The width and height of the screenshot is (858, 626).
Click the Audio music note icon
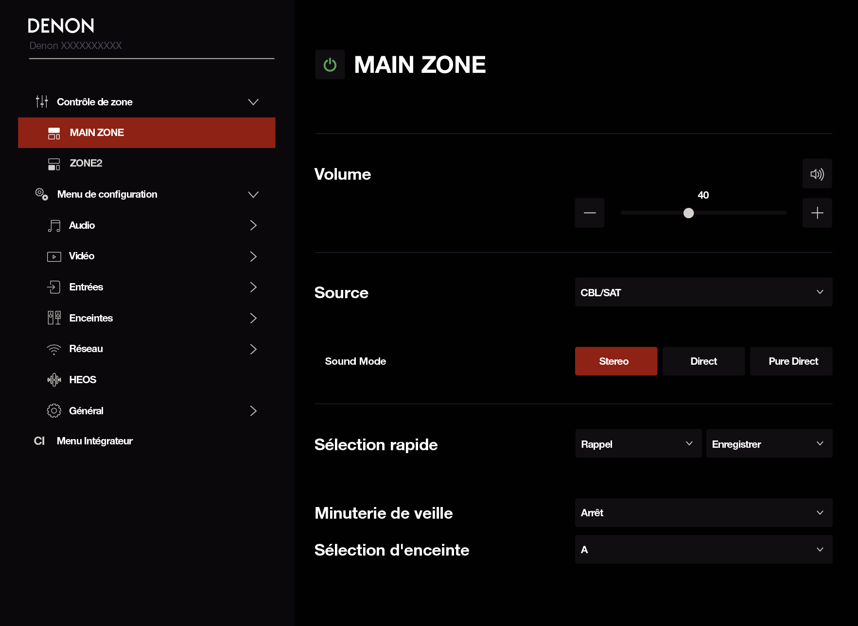[54, 225]
